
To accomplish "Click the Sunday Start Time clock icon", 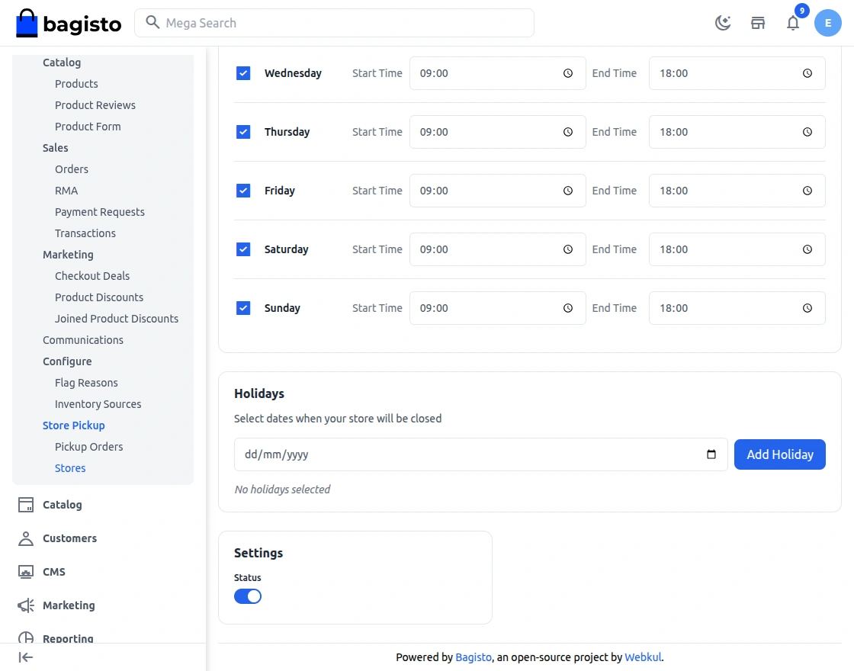I will click(x=567, y=308).
